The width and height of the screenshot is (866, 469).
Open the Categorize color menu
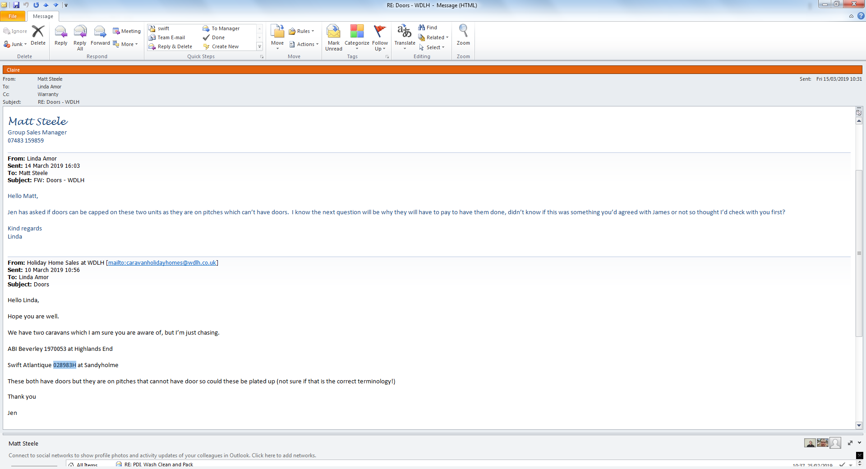pyautogui.click(x=357, y=38)
